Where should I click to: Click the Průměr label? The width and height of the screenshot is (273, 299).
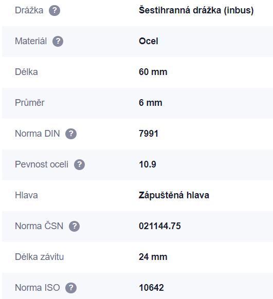[x=30, y=103]
